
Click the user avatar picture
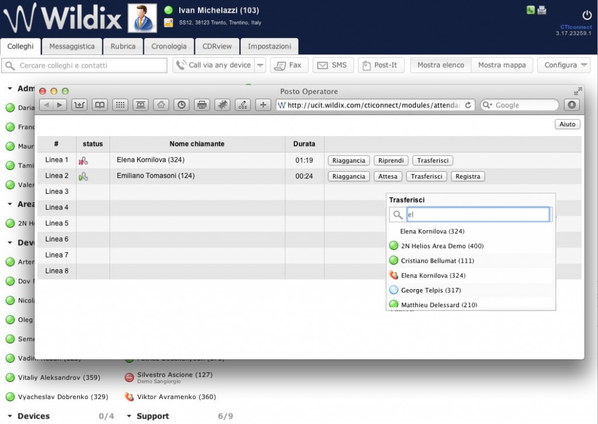click(142, 18)
